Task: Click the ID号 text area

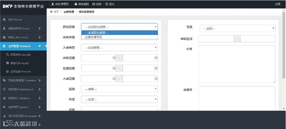Action: point(237,64)
